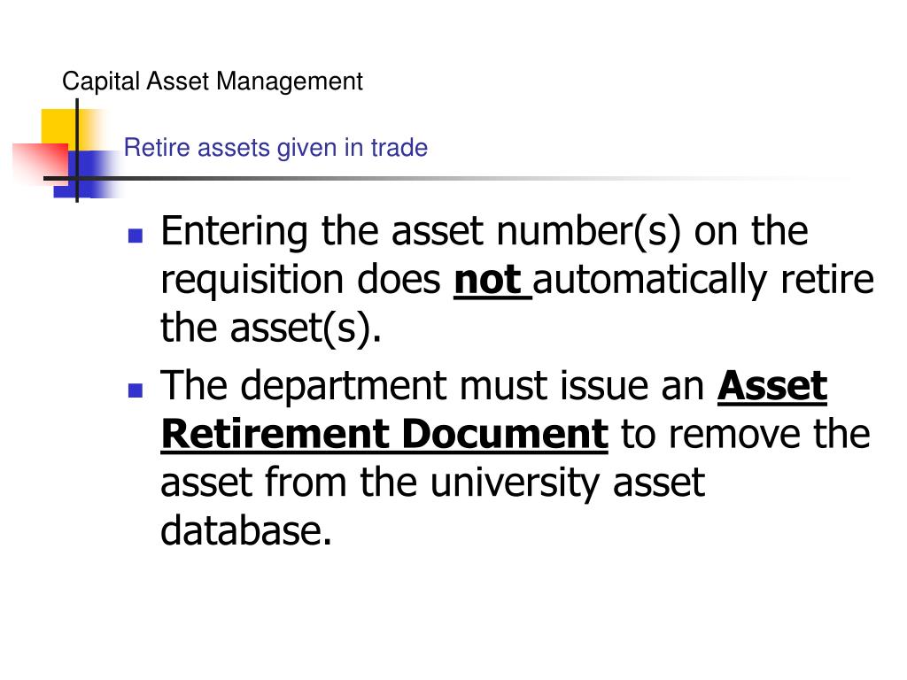Click the red square in the slide logo
The width and height of the screenshot is (907, 680).
pyautogui.click(x=39, y=162)
